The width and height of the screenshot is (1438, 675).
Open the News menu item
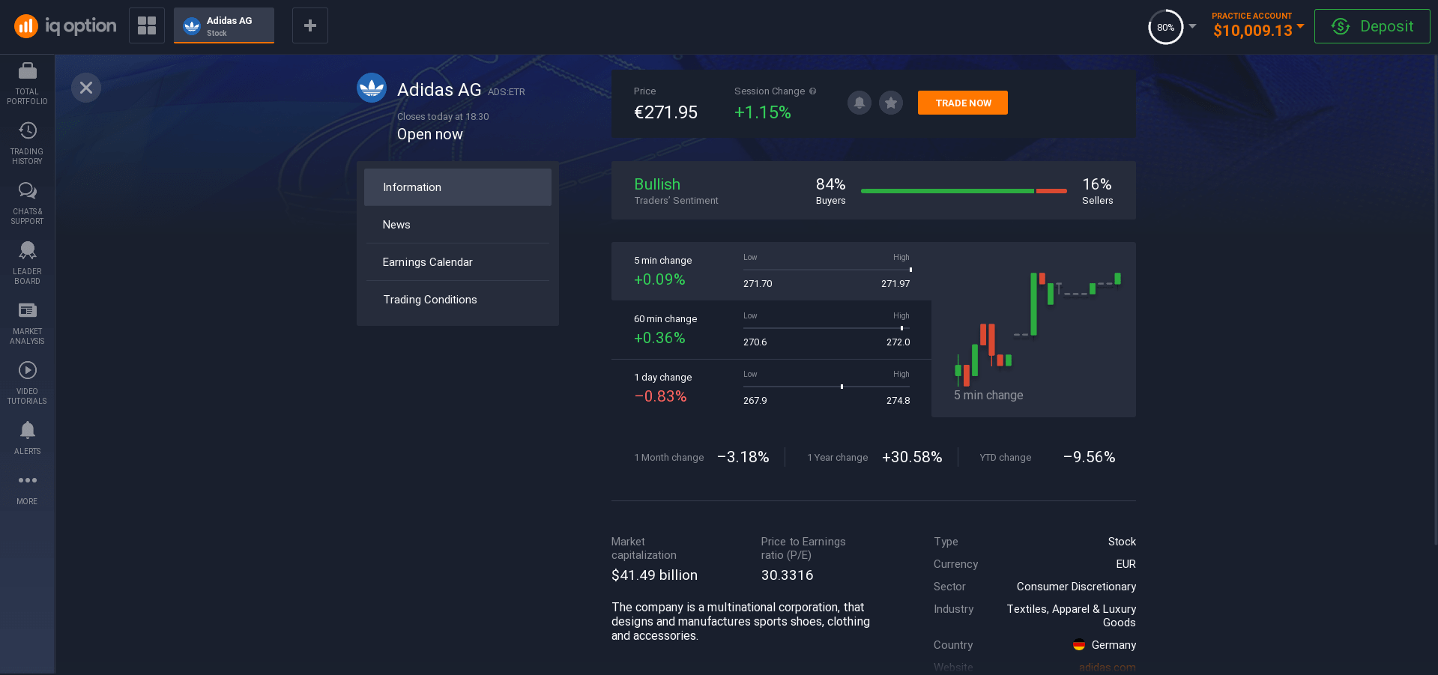[458, 225]
